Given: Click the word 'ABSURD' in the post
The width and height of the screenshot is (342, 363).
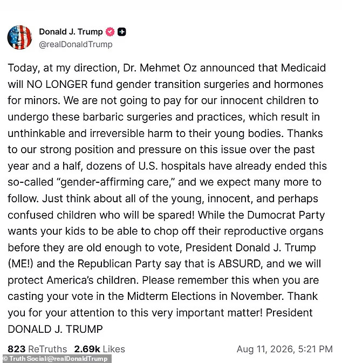Looking at the screenshot, I should click(240, 264).
